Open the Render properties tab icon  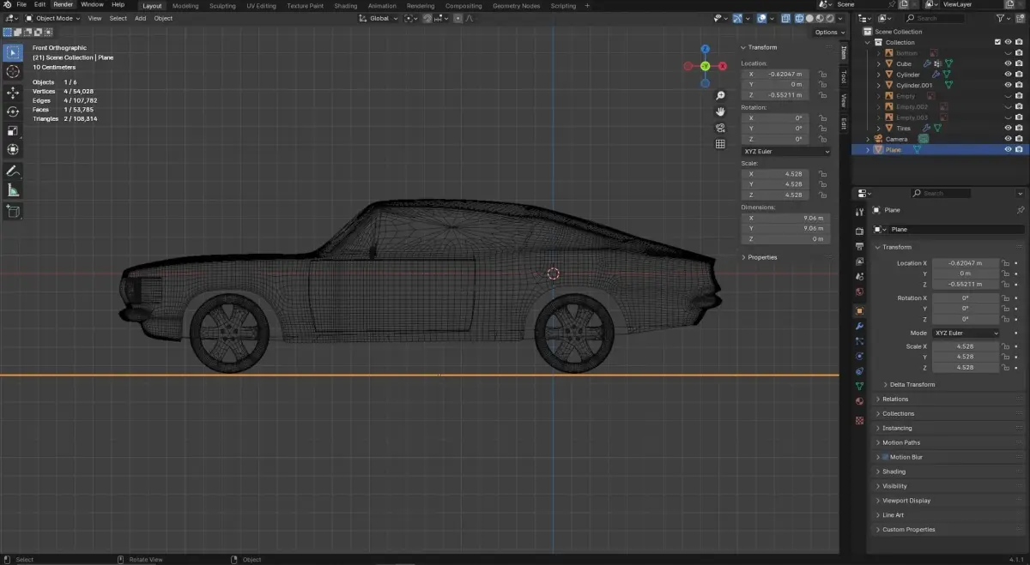[860, 231]
